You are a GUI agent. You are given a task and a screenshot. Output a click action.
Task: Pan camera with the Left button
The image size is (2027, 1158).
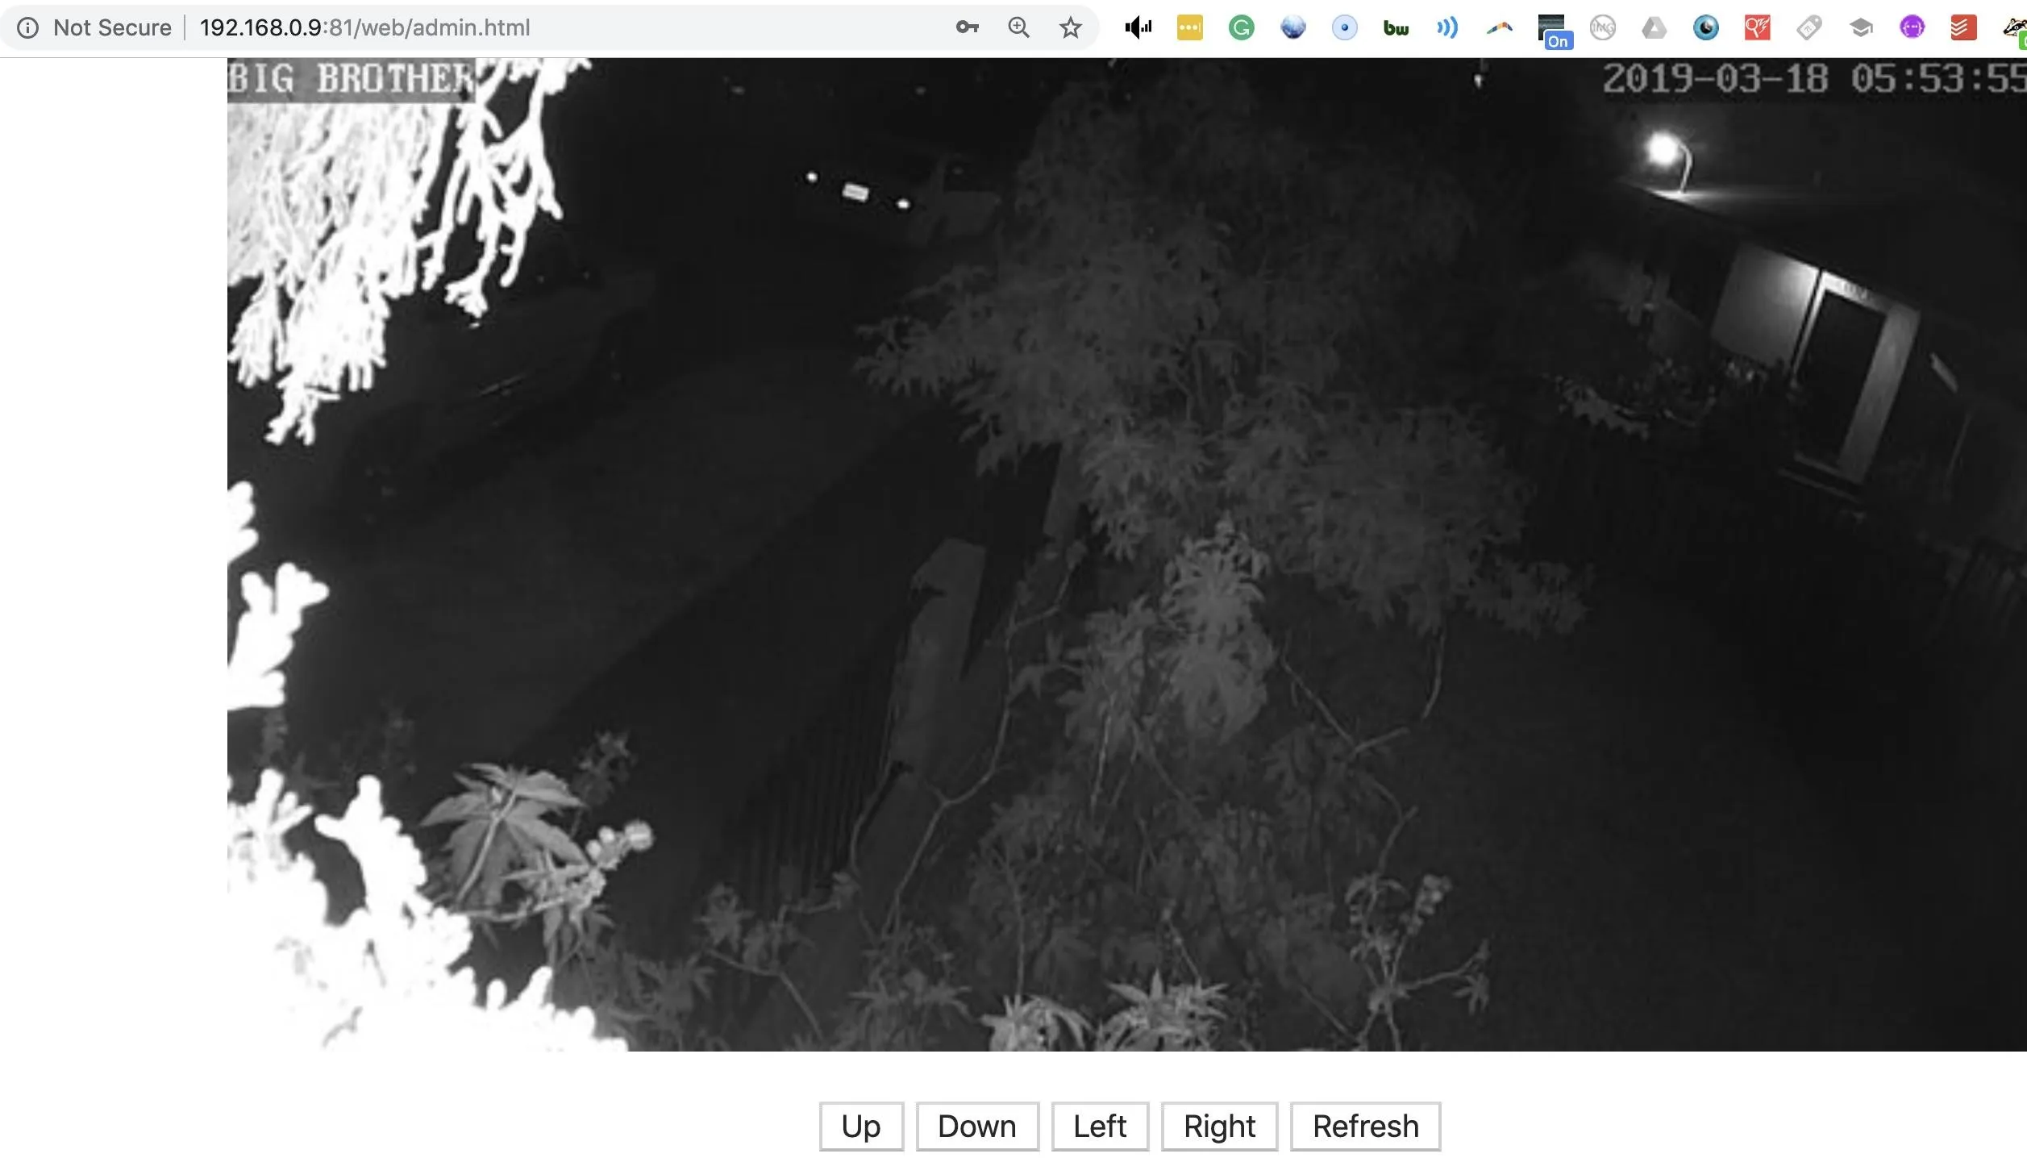click(x=1100, y=1127)
